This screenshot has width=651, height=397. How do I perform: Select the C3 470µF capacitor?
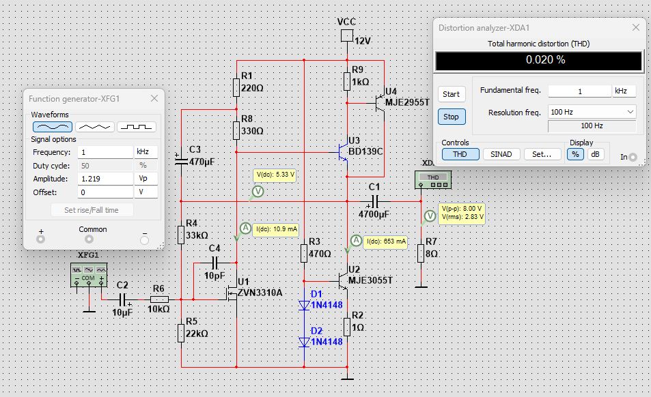181,160
